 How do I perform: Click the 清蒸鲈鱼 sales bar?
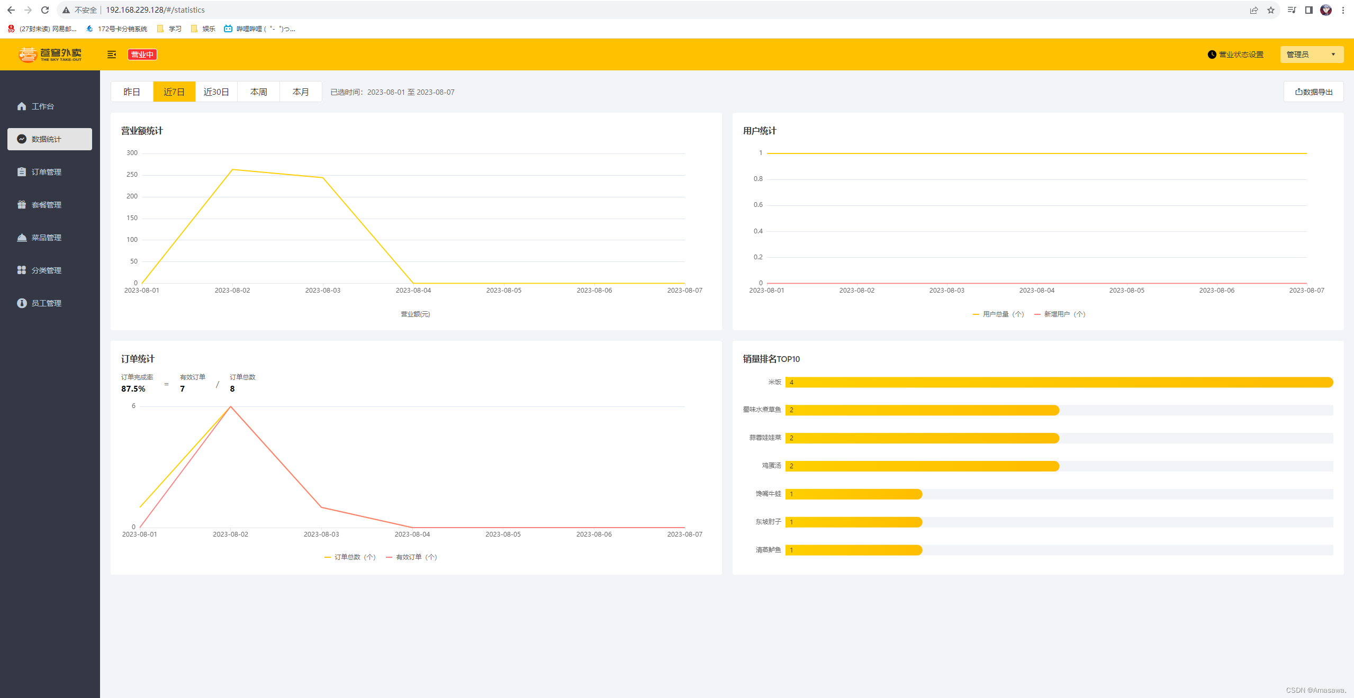(x=854, y=550)
